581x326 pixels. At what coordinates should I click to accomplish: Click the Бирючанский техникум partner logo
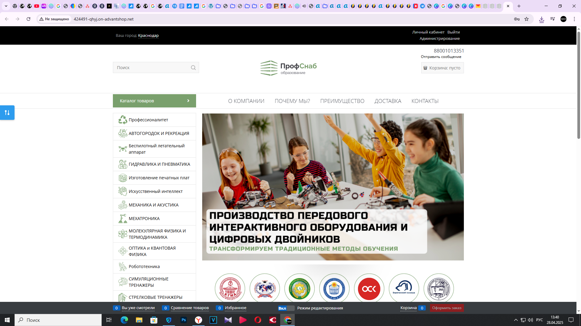404,289
